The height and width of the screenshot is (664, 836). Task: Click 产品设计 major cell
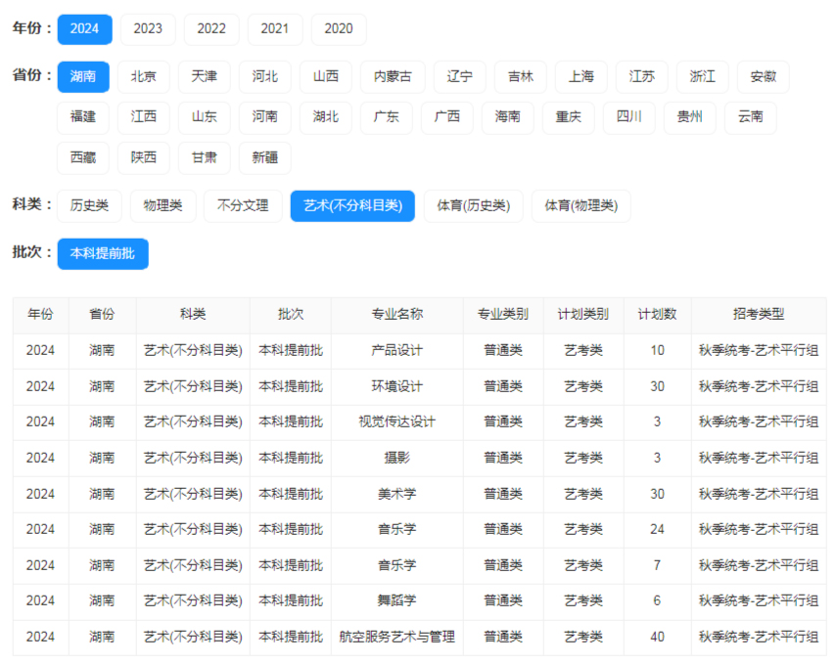pyautogui.click(x=397, y=351)
